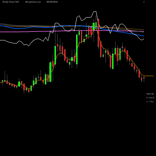The height and width of the screenshot is (156, 156).
Task: Click the MunafaSutra.com label
Action: coord(33,2)
